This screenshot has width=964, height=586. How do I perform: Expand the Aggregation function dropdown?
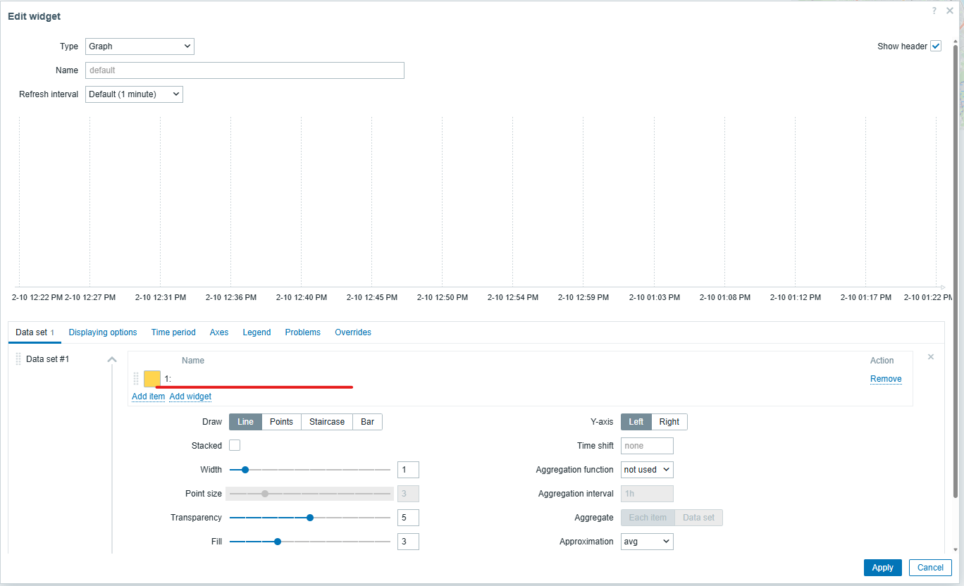647,470
